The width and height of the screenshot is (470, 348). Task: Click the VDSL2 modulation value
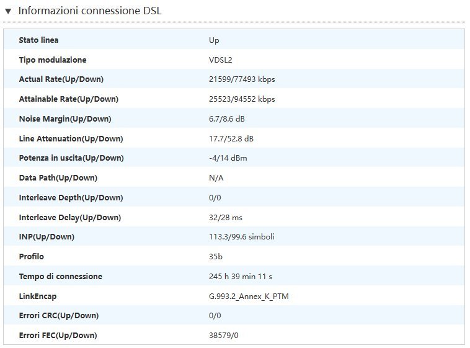[220, 60]
